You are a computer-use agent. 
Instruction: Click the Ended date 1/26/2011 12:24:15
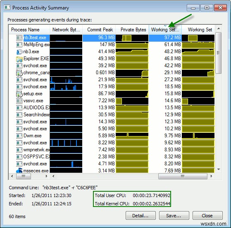(x=51, y=204)
